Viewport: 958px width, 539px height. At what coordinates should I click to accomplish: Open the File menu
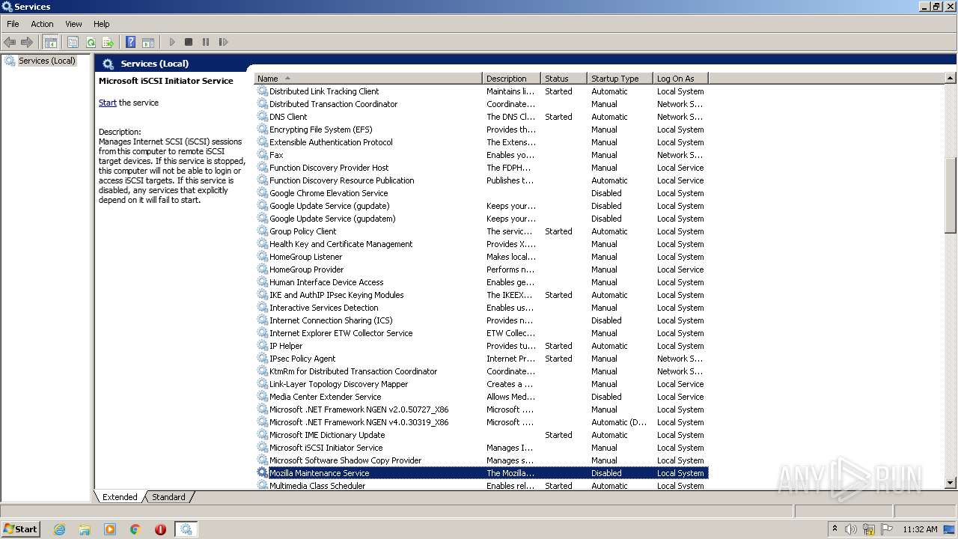pos(13,24)
